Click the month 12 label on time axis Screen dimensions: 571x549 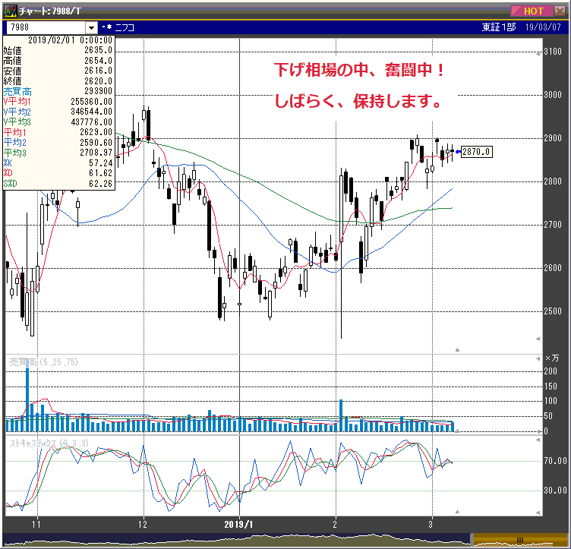click(x=144, y=524)
